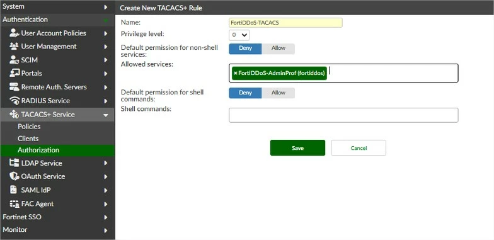Set shell commands default permission to Allow
Screen dimensions: 494x240
tap(279, 93)
